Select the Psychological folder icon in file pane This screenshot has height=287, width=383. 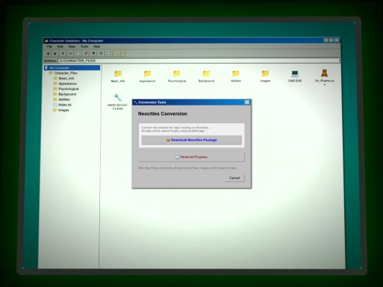[x=177, y=74]
